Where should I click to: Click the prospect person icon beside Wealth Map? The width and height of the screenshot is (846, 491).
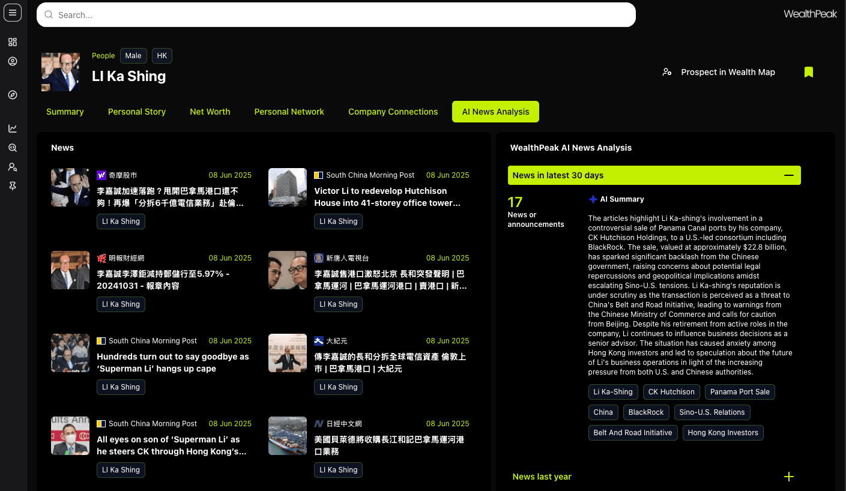666,72
